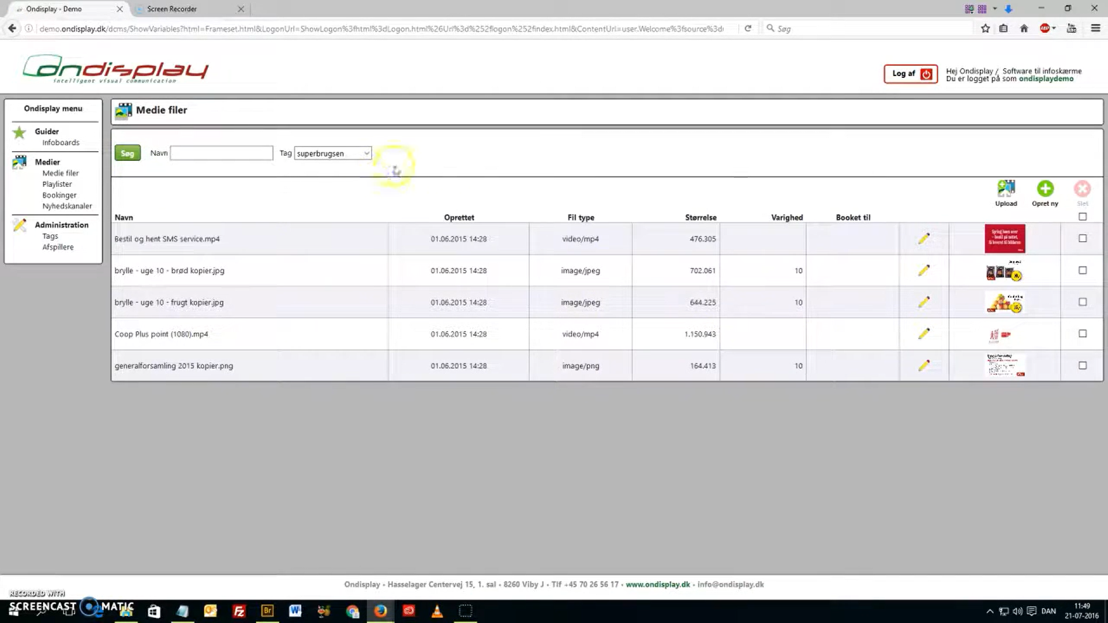Click the Oprettet column header
The width and height of the screenshot is (1108, 623).
(459, 217)
